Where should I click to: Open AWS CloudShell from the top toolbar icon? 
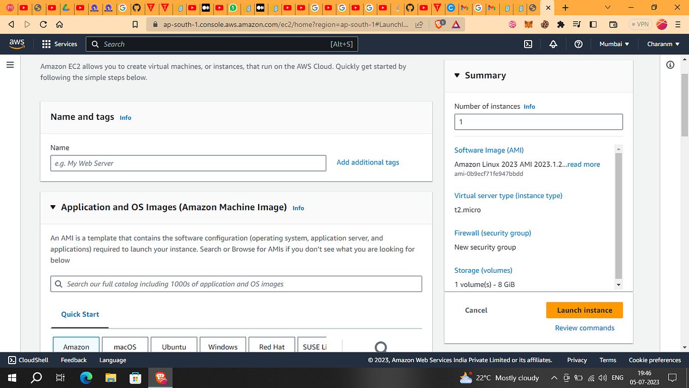11,360
